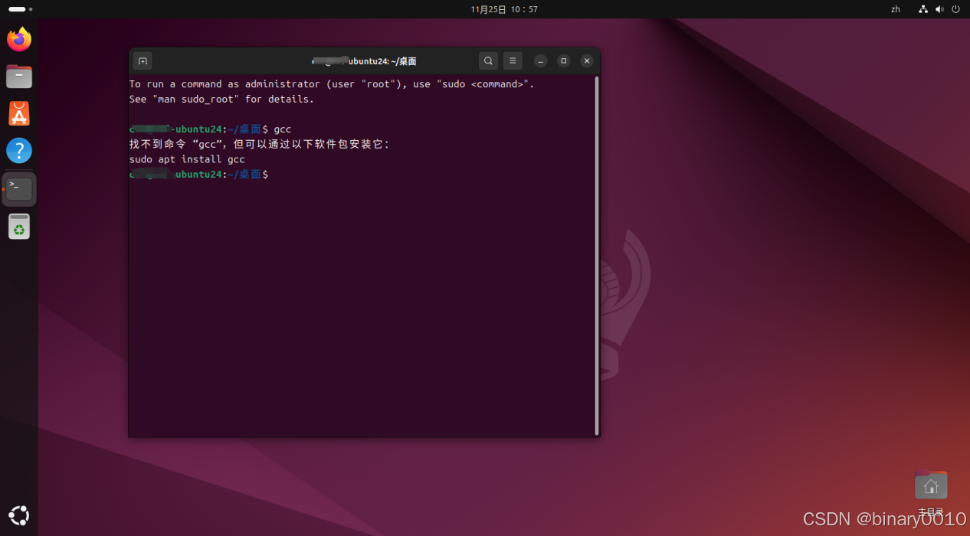Open the 主目录 home folder on desktop

[x=930, y=485]
